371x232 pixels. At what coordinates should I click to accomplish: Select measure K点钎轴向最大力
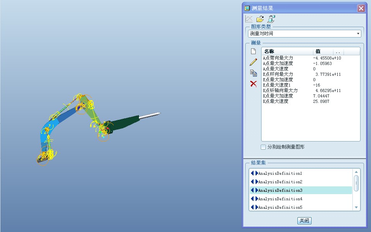coord(280,90)
